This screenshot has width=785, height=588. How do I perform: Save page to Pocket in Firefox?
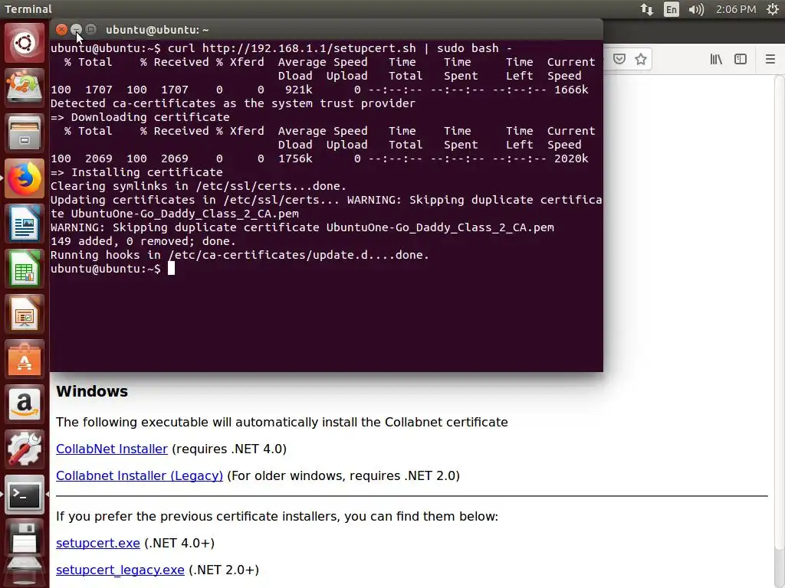pyautogui.click(x=619, y=59)
